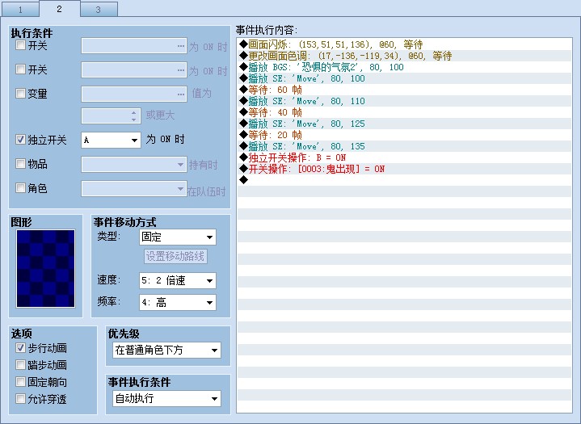This screenshot has width=581, height=424.
Task: Toggle the 步行动画 option
Action: (20, 348)
